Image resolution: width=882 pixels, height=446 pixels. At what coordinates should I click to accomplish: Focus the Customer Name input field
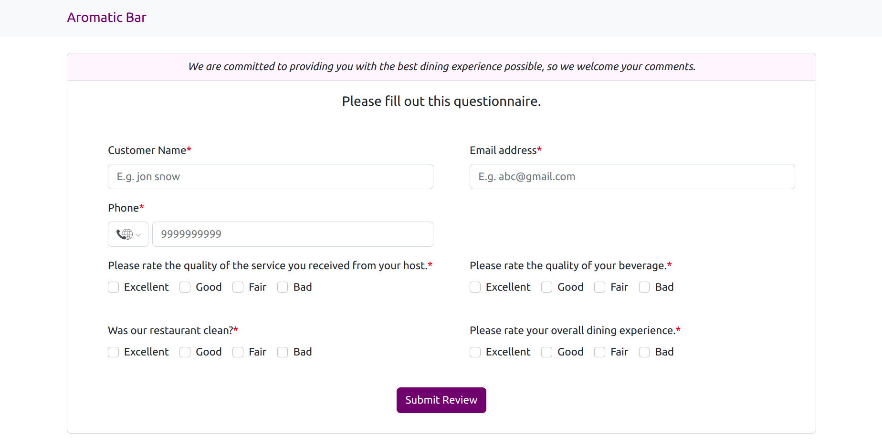pos(270,177)
